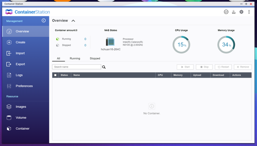Sort by the Upload column header
Screen dimensions: 257x146
point(200,75)
